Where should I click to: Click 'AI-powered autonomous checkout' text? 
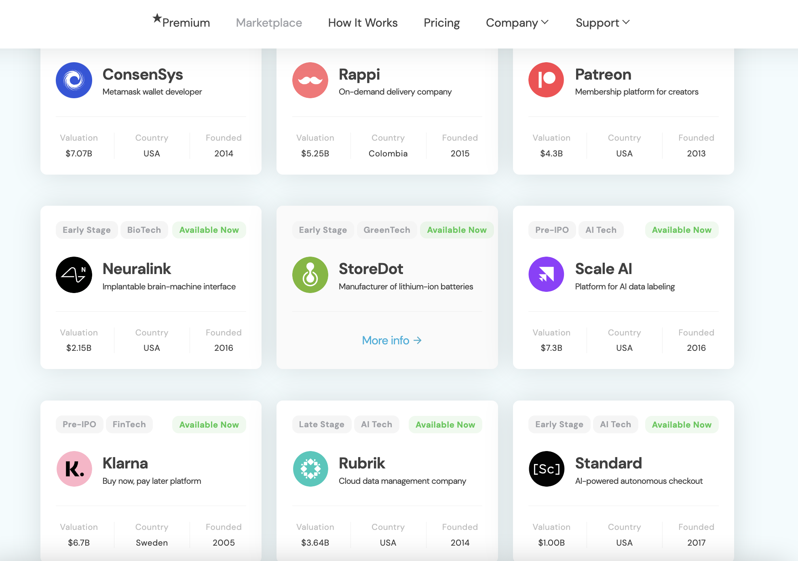[639, 481]
